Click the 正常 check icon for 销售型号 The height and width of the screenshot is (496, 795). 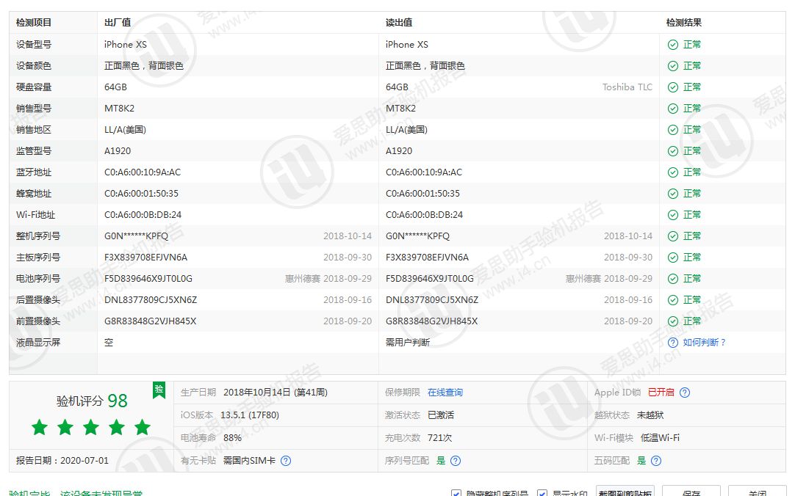pos(673,109)
